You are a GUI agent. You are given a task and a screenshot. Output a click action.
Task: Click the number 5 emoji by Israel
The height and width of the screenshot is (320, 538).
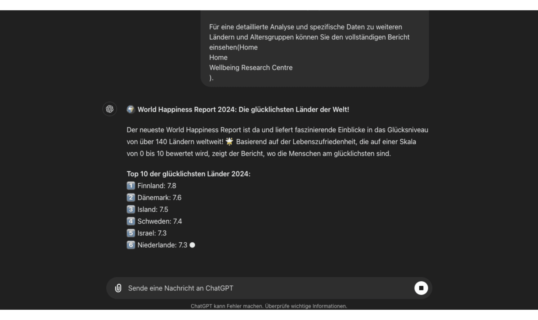131,233
